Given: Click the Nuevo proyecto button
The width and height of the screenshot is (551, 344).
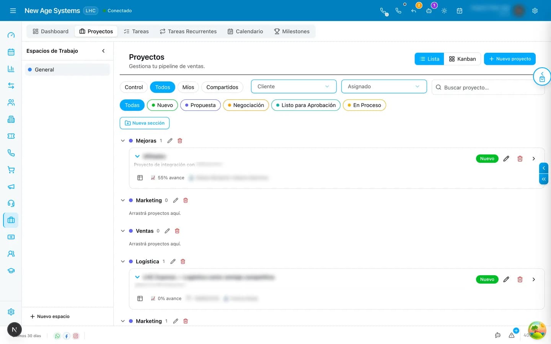Looking at the screenshot, I should click(x=510, y=59).
